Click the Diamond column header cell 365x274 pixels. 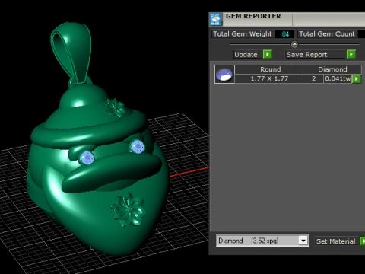(332, 69)
